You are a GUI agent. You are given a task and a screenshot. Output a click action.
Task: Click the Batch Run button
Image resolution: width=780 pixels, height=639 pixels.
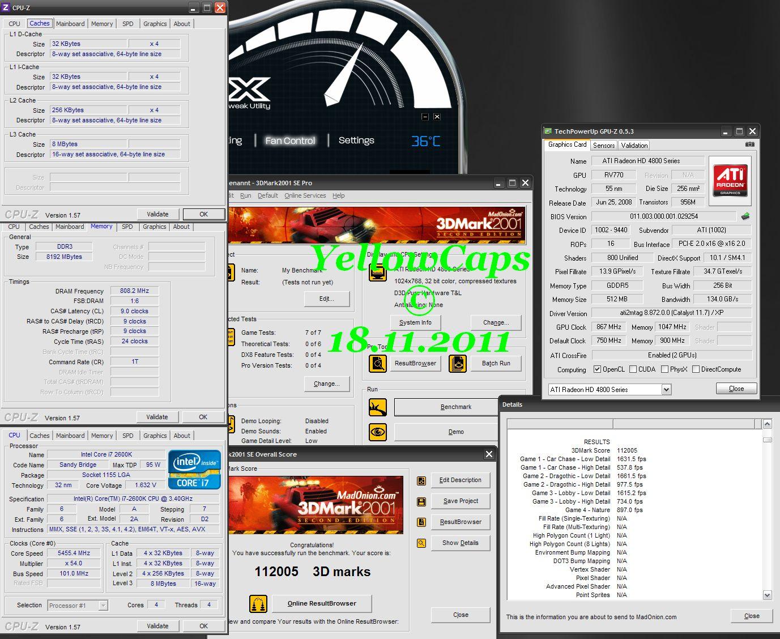coord(496,363)
